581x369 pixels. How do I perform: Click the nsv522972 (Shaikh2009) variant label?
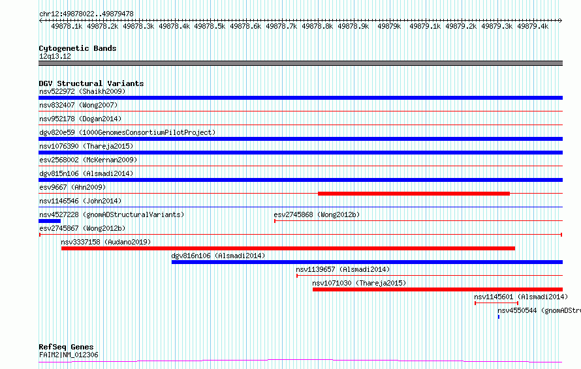82,91
